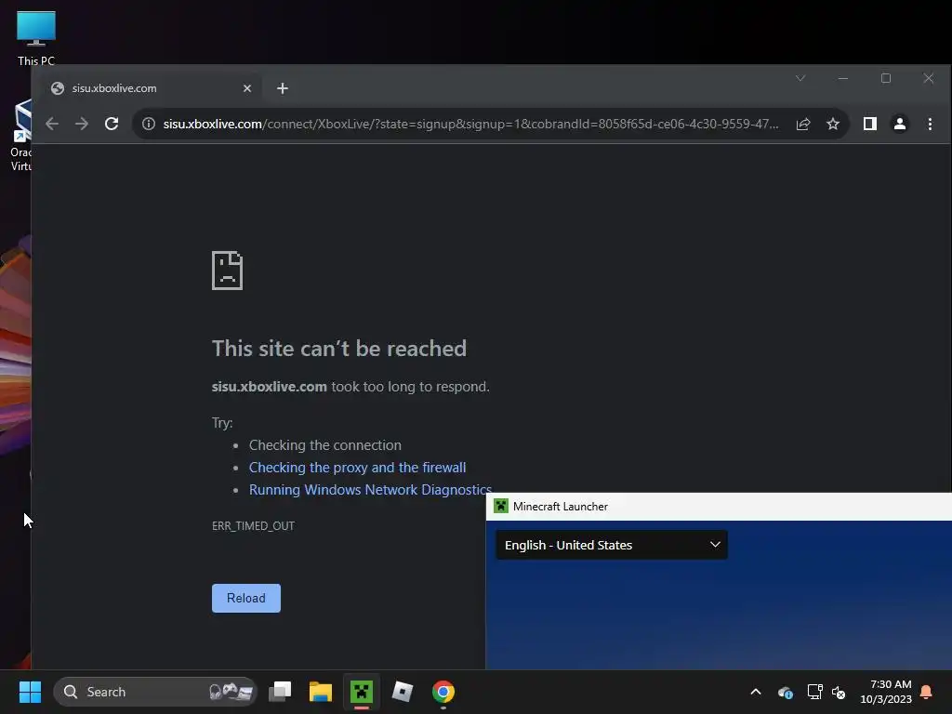Click Chrome's forward navigation arrow
This screenshot has width=952, height=714.
click(82, 124)
